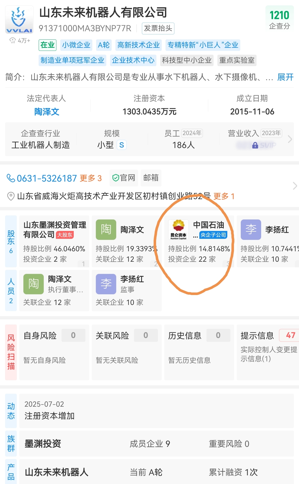Image resolution: width=299 pixels, height=484 pixels.
Task: Tap the green 陶 avatar in shareholders row
Action: tap(106, 230)
